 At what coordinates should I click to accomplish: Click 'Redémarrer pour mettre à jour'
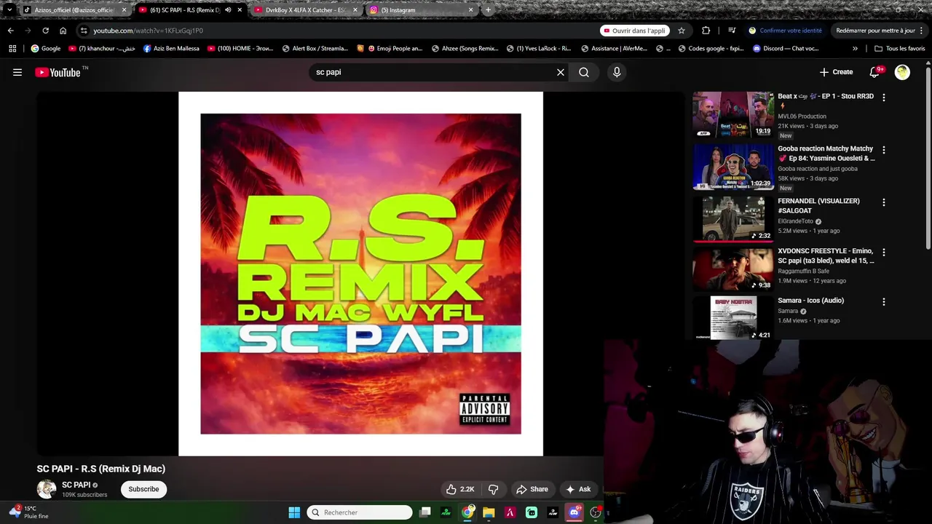pyautogui.click(x=880, y=31)
